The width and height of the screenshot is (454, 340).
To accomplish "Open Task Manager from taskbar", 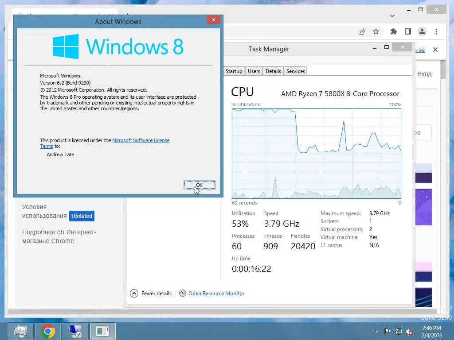I will [20, 331].
